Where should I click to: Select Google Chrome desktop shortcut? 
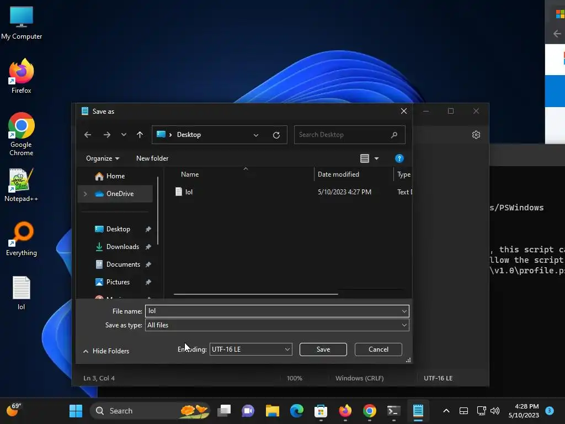coord(22,134)
